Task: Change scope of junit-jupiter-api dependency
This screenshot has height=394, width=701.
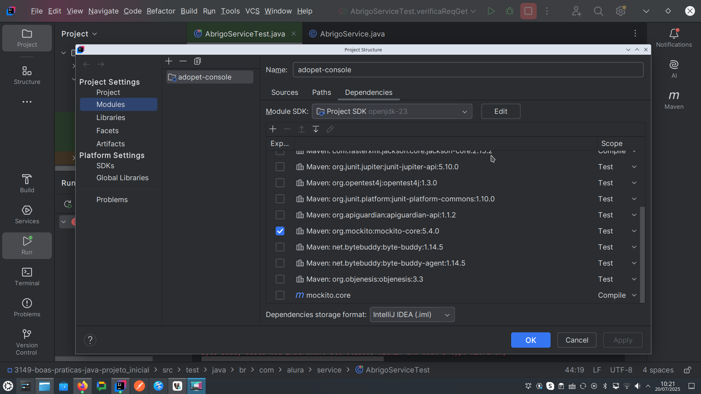Action: coord(617,167)
